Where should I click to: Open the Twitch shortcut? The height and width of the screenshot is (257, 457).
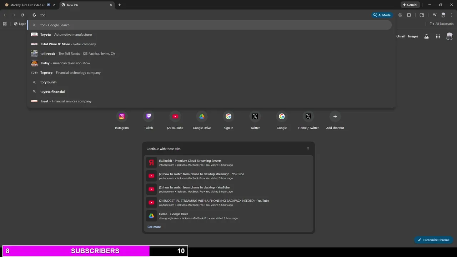pos(149,121)
